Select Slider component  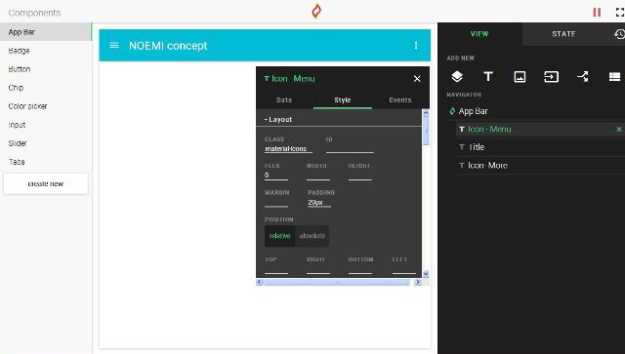(x=46, y=143)
